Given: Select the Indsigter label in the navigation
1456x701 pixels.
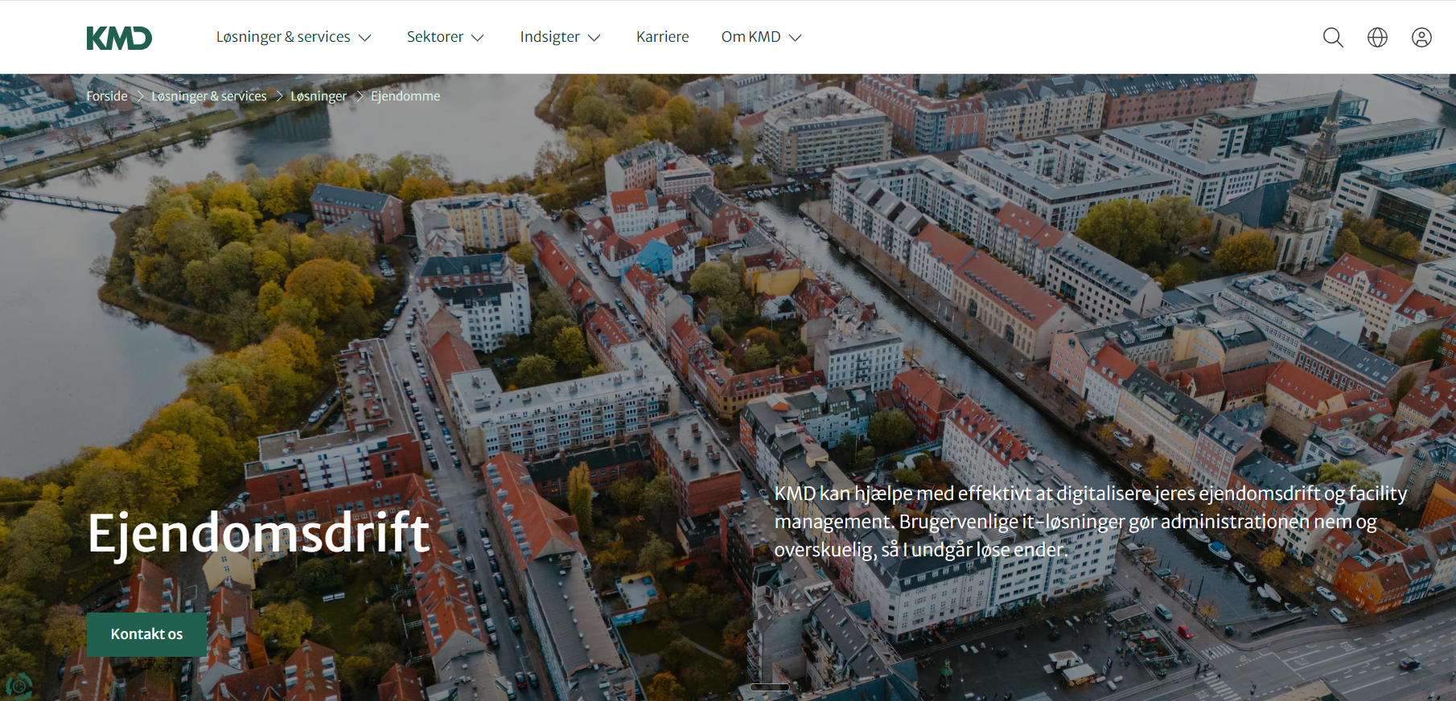Looking at the screenshot, I should pyautogui.click(x=550, y=37).
